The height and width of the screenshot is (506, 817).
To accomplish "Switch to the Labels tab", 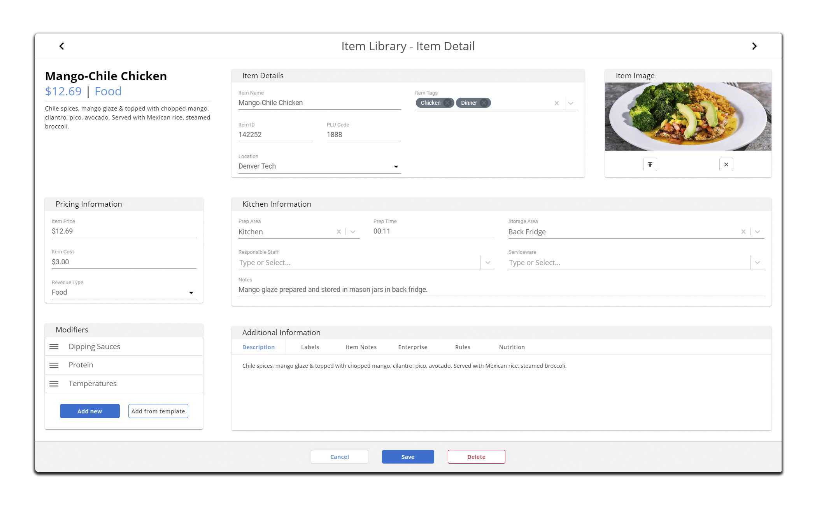I will coord(310,347).
